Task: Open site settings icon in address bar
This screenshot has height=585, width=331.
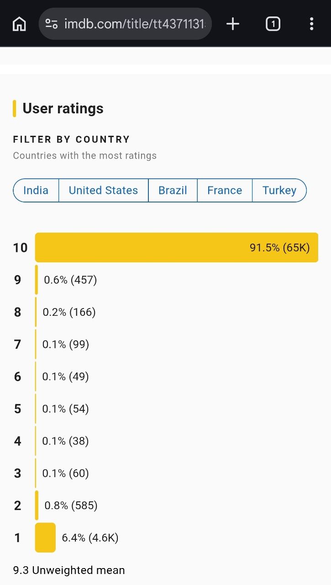Action: (52, 24)
